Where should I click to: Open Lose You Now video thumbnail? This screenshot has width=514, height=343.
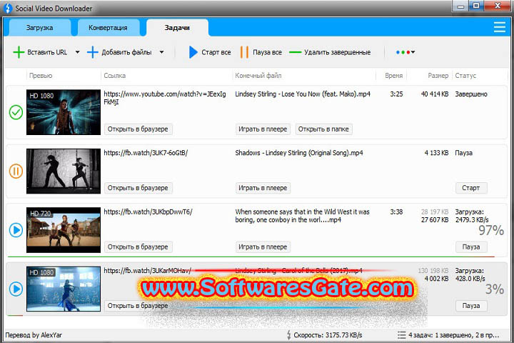pyautogui.click(x=64, y=112)
